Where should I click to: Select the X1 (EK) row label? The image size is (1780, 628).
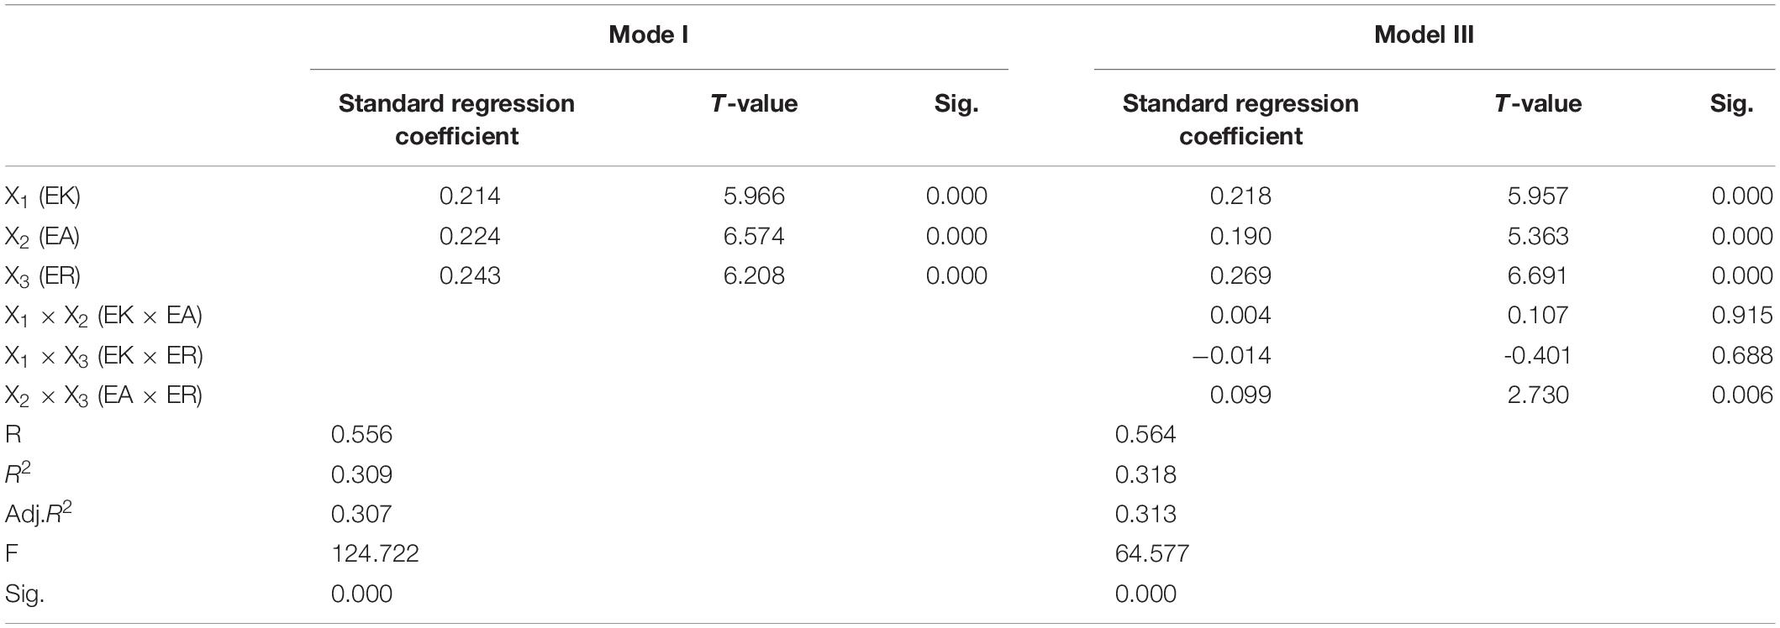click(43, 197)
